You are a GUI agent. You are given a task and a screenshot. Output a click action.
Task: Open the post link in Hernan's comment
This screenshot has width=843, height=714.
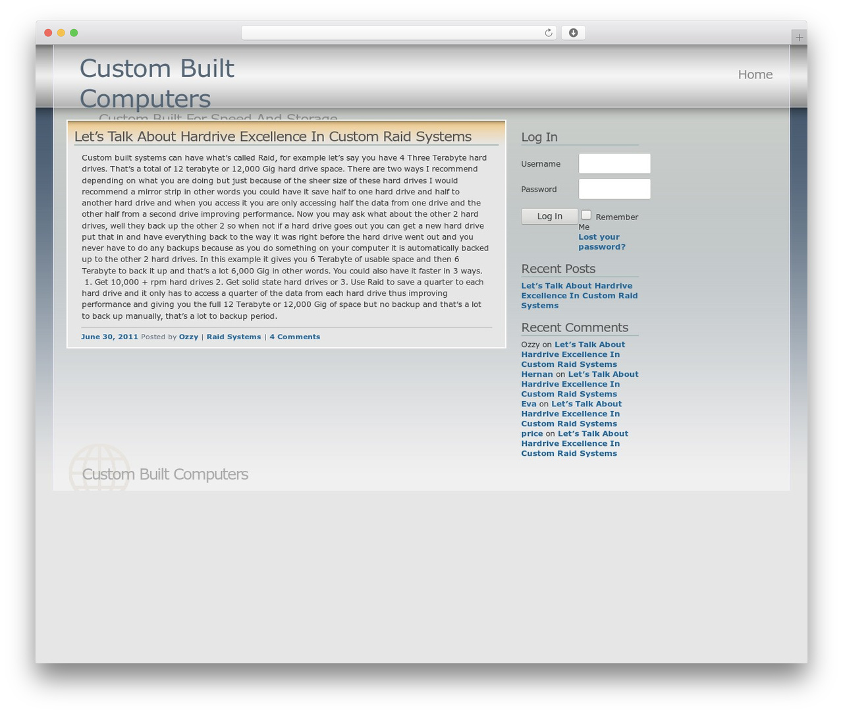(580, 384)
